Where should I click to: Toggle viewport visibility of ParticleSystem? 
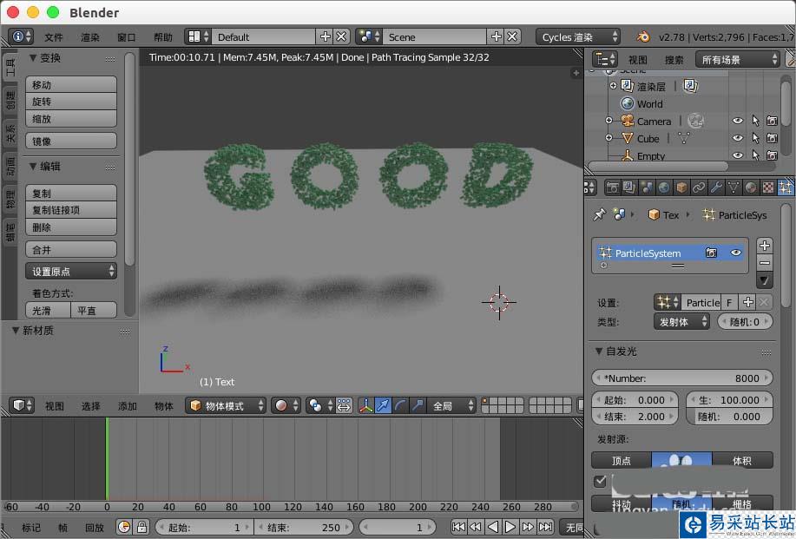[x=735, y=253]
